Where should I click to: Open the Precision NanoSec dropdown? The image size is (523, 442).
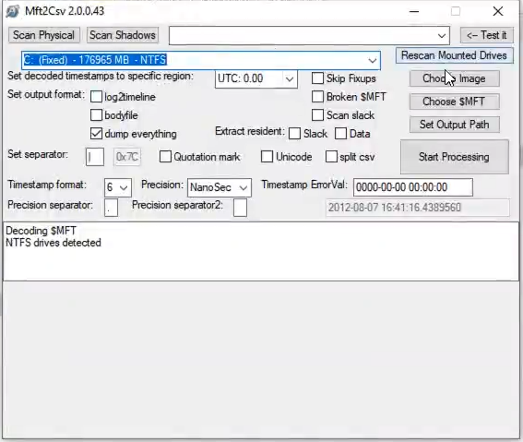tap(220, 187)
